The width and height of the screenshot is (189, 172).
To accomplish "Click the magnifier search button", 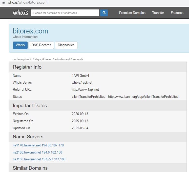I will [104, 13].
